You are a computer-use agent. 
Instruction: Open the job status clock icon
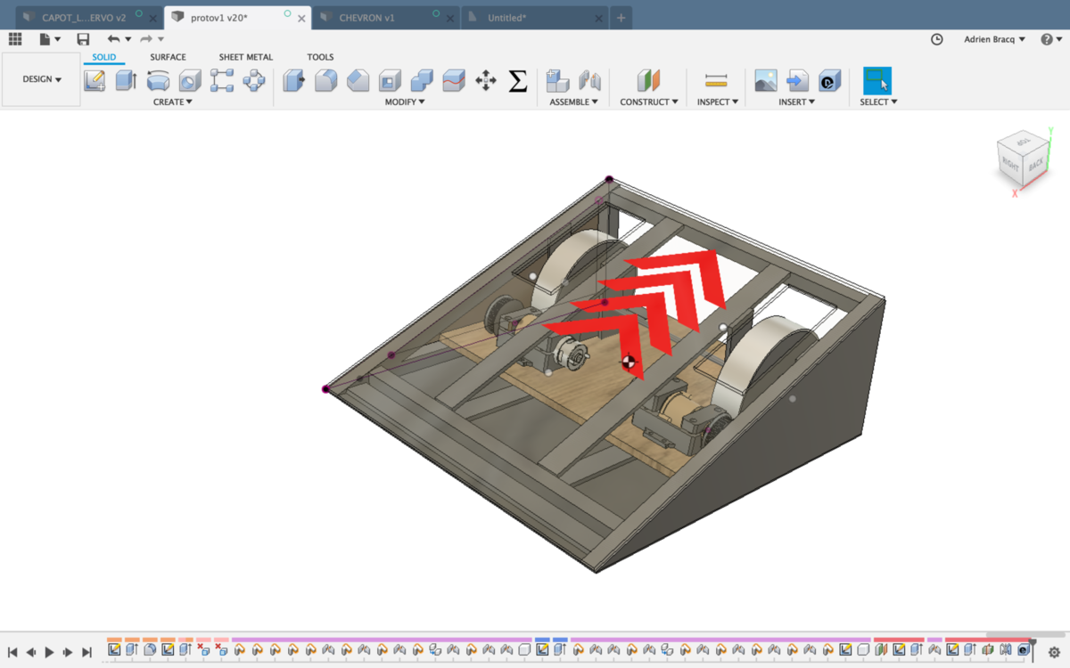[x=936, y=39]
